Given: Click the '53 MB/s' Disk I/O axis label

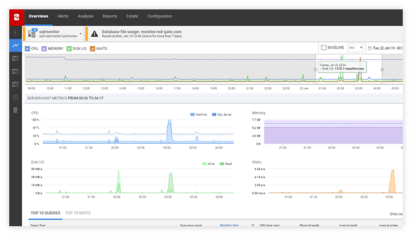Looking at the screenshot, I should (36, 169).
